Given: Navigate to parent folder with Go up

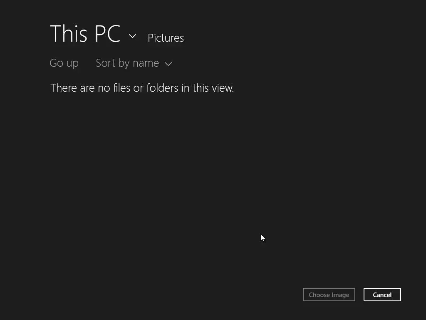Looking at the screenshot, I should click(64, 63).
